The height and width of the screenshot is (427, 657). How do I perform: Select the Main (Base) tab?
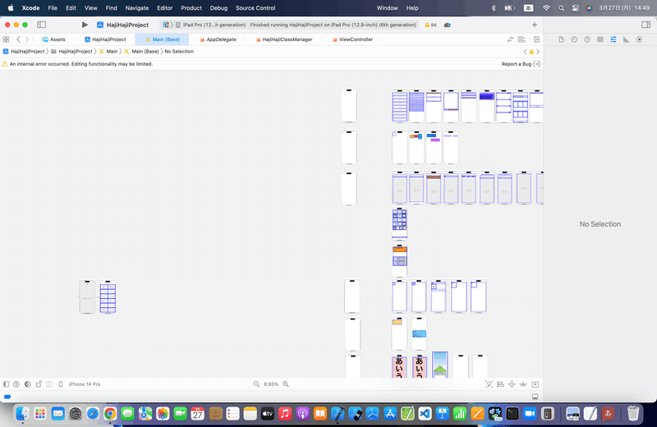click(x=162, y=39)
